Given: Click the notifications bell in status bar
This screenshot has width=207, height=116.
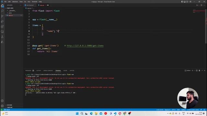Looking at the screenshot, I should (204, 110).
